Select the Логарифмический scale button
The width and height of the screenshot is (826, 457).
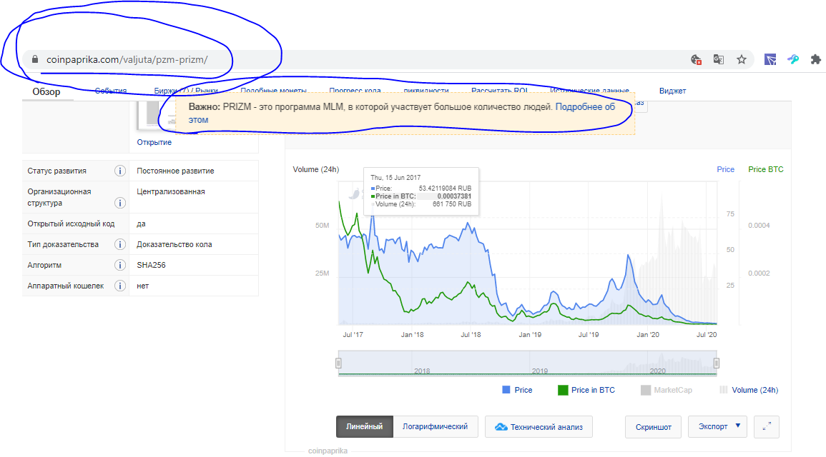pos(435,426)
